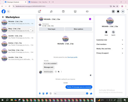The image size is (128, 102).
Task: Expand the Customize chat section
Action: tap(110, 40)
